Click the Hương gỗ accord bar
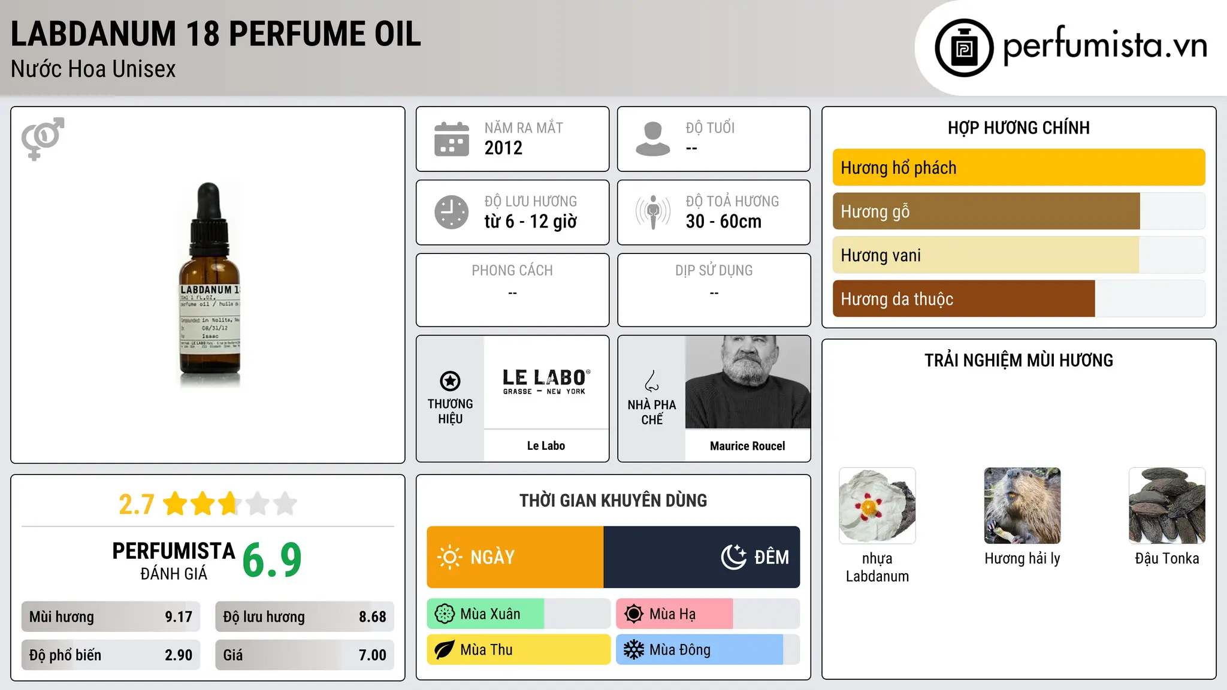This screenshot has width=1227, height=690. point(1019,211)
